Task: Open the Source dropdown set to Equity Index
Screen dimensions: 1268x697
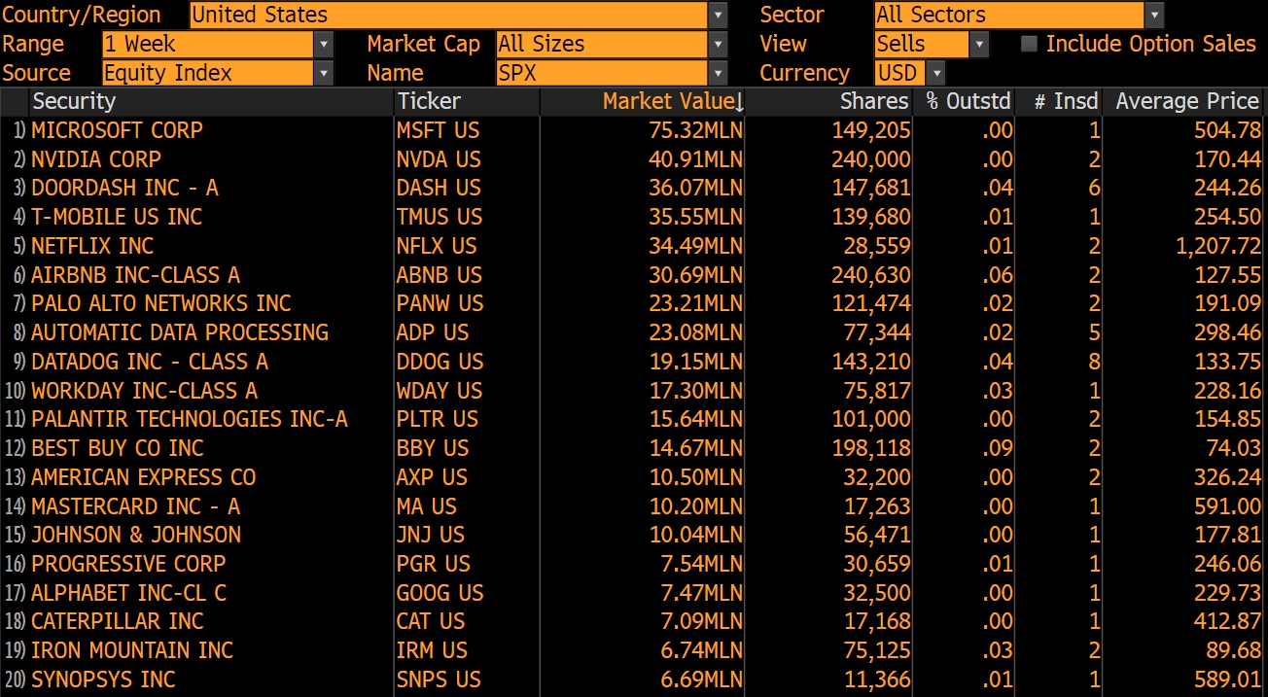Action: (323, 73)
